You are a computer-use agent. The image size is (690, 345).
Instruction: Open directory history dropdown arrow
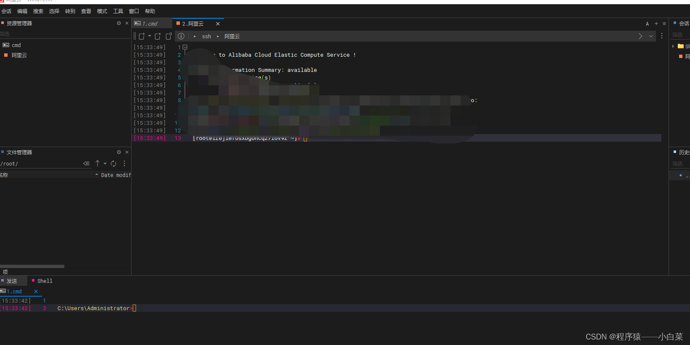(105, 163)
